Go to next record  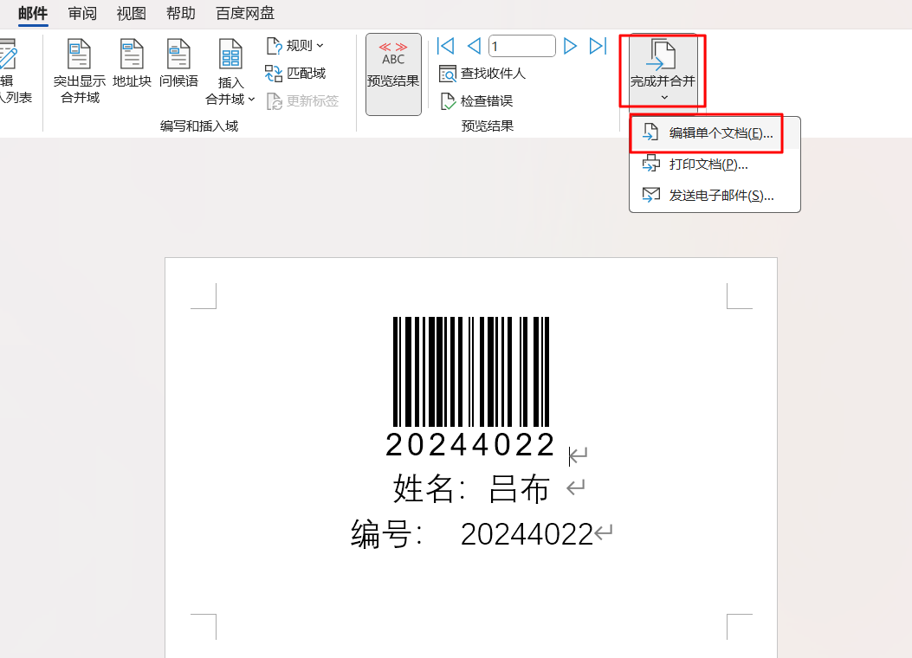[570, 46]
